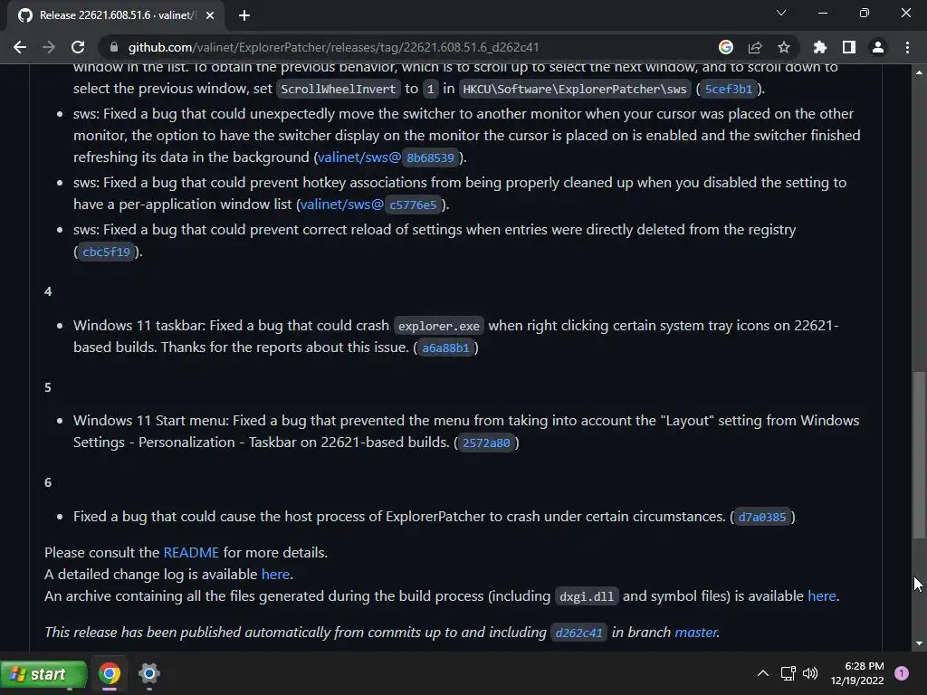Open the Chrome profile avatar

878,47
